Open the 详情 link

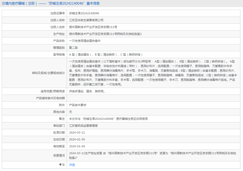point(72,165)
